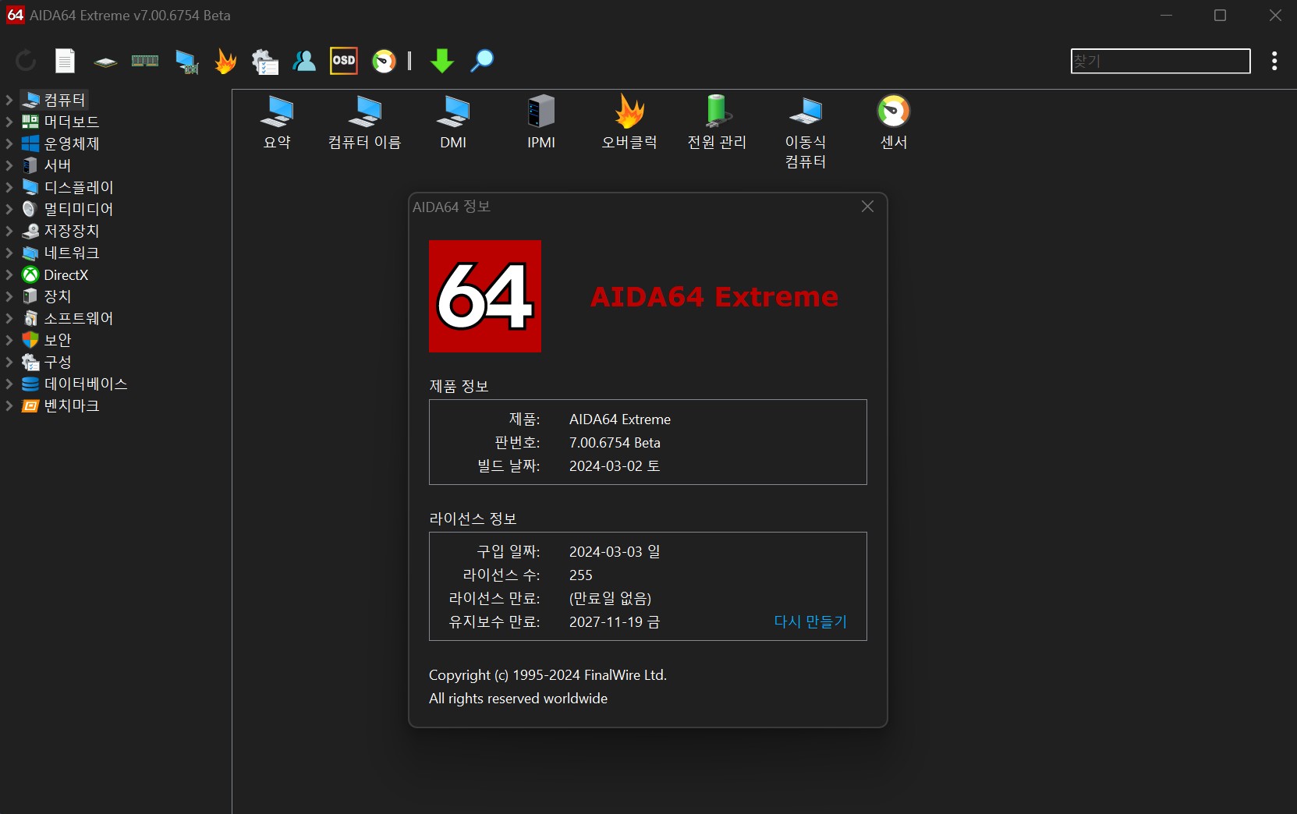1297x814 pixels.
Task: Click the (만료일 없음) license expiry value
Action: 610,598
